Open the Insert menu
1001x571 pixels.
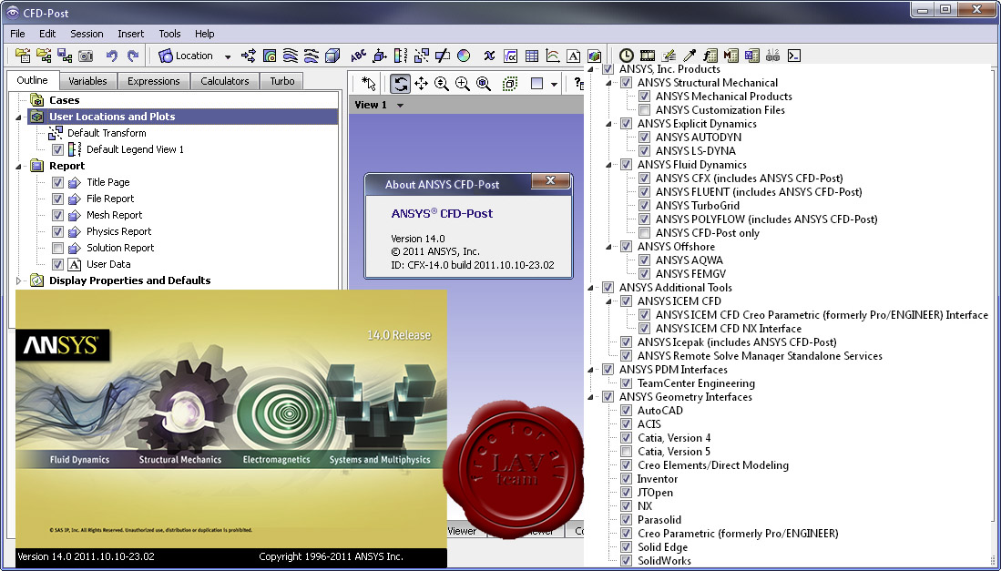(x=131, y=34)
